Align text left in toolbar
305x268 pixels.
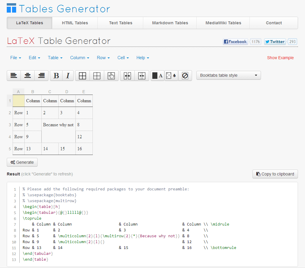coord(14,76)
